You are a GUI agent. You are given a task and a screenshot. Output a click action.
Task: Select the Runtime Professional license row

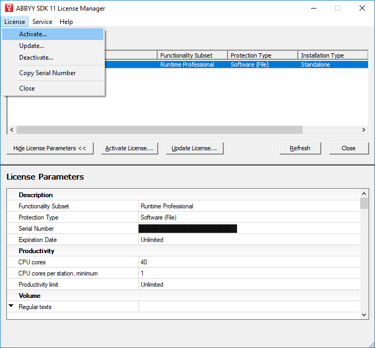click(x=237, y=64)
